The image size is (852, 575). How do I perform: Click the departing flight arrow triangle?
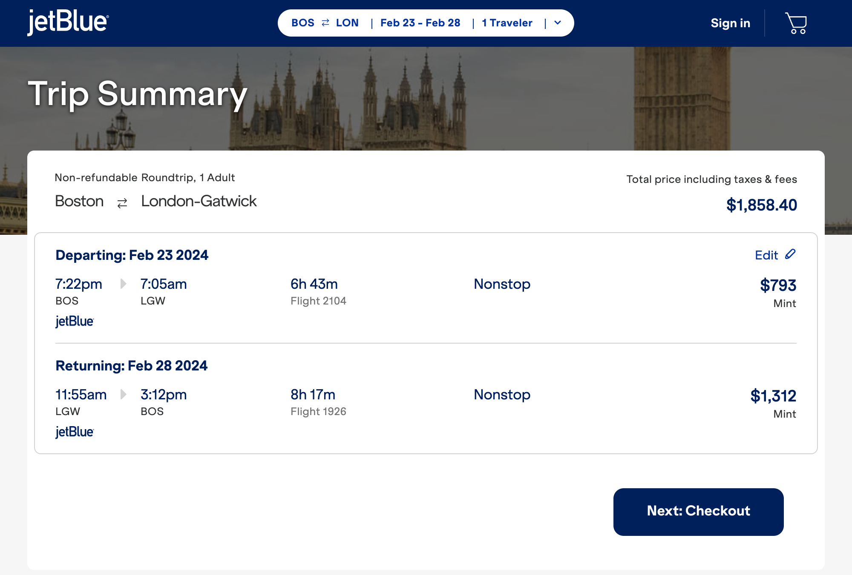[123, 284]
